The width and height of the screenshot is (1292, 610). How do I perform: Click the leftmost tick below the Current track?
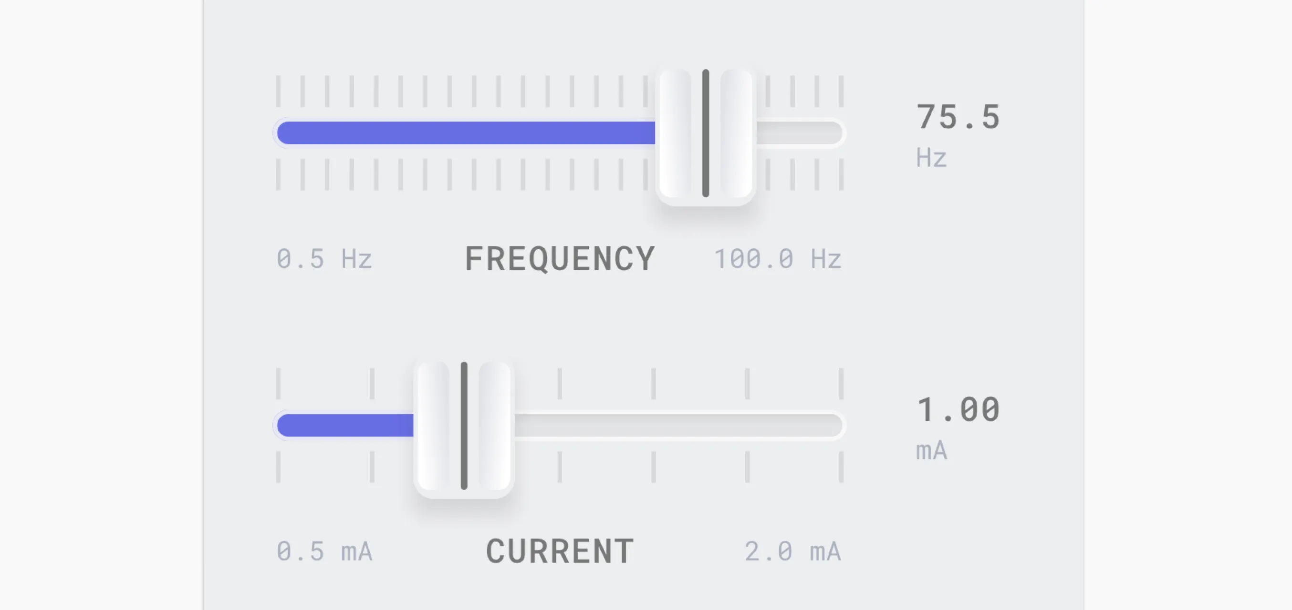tap(278, 467)
